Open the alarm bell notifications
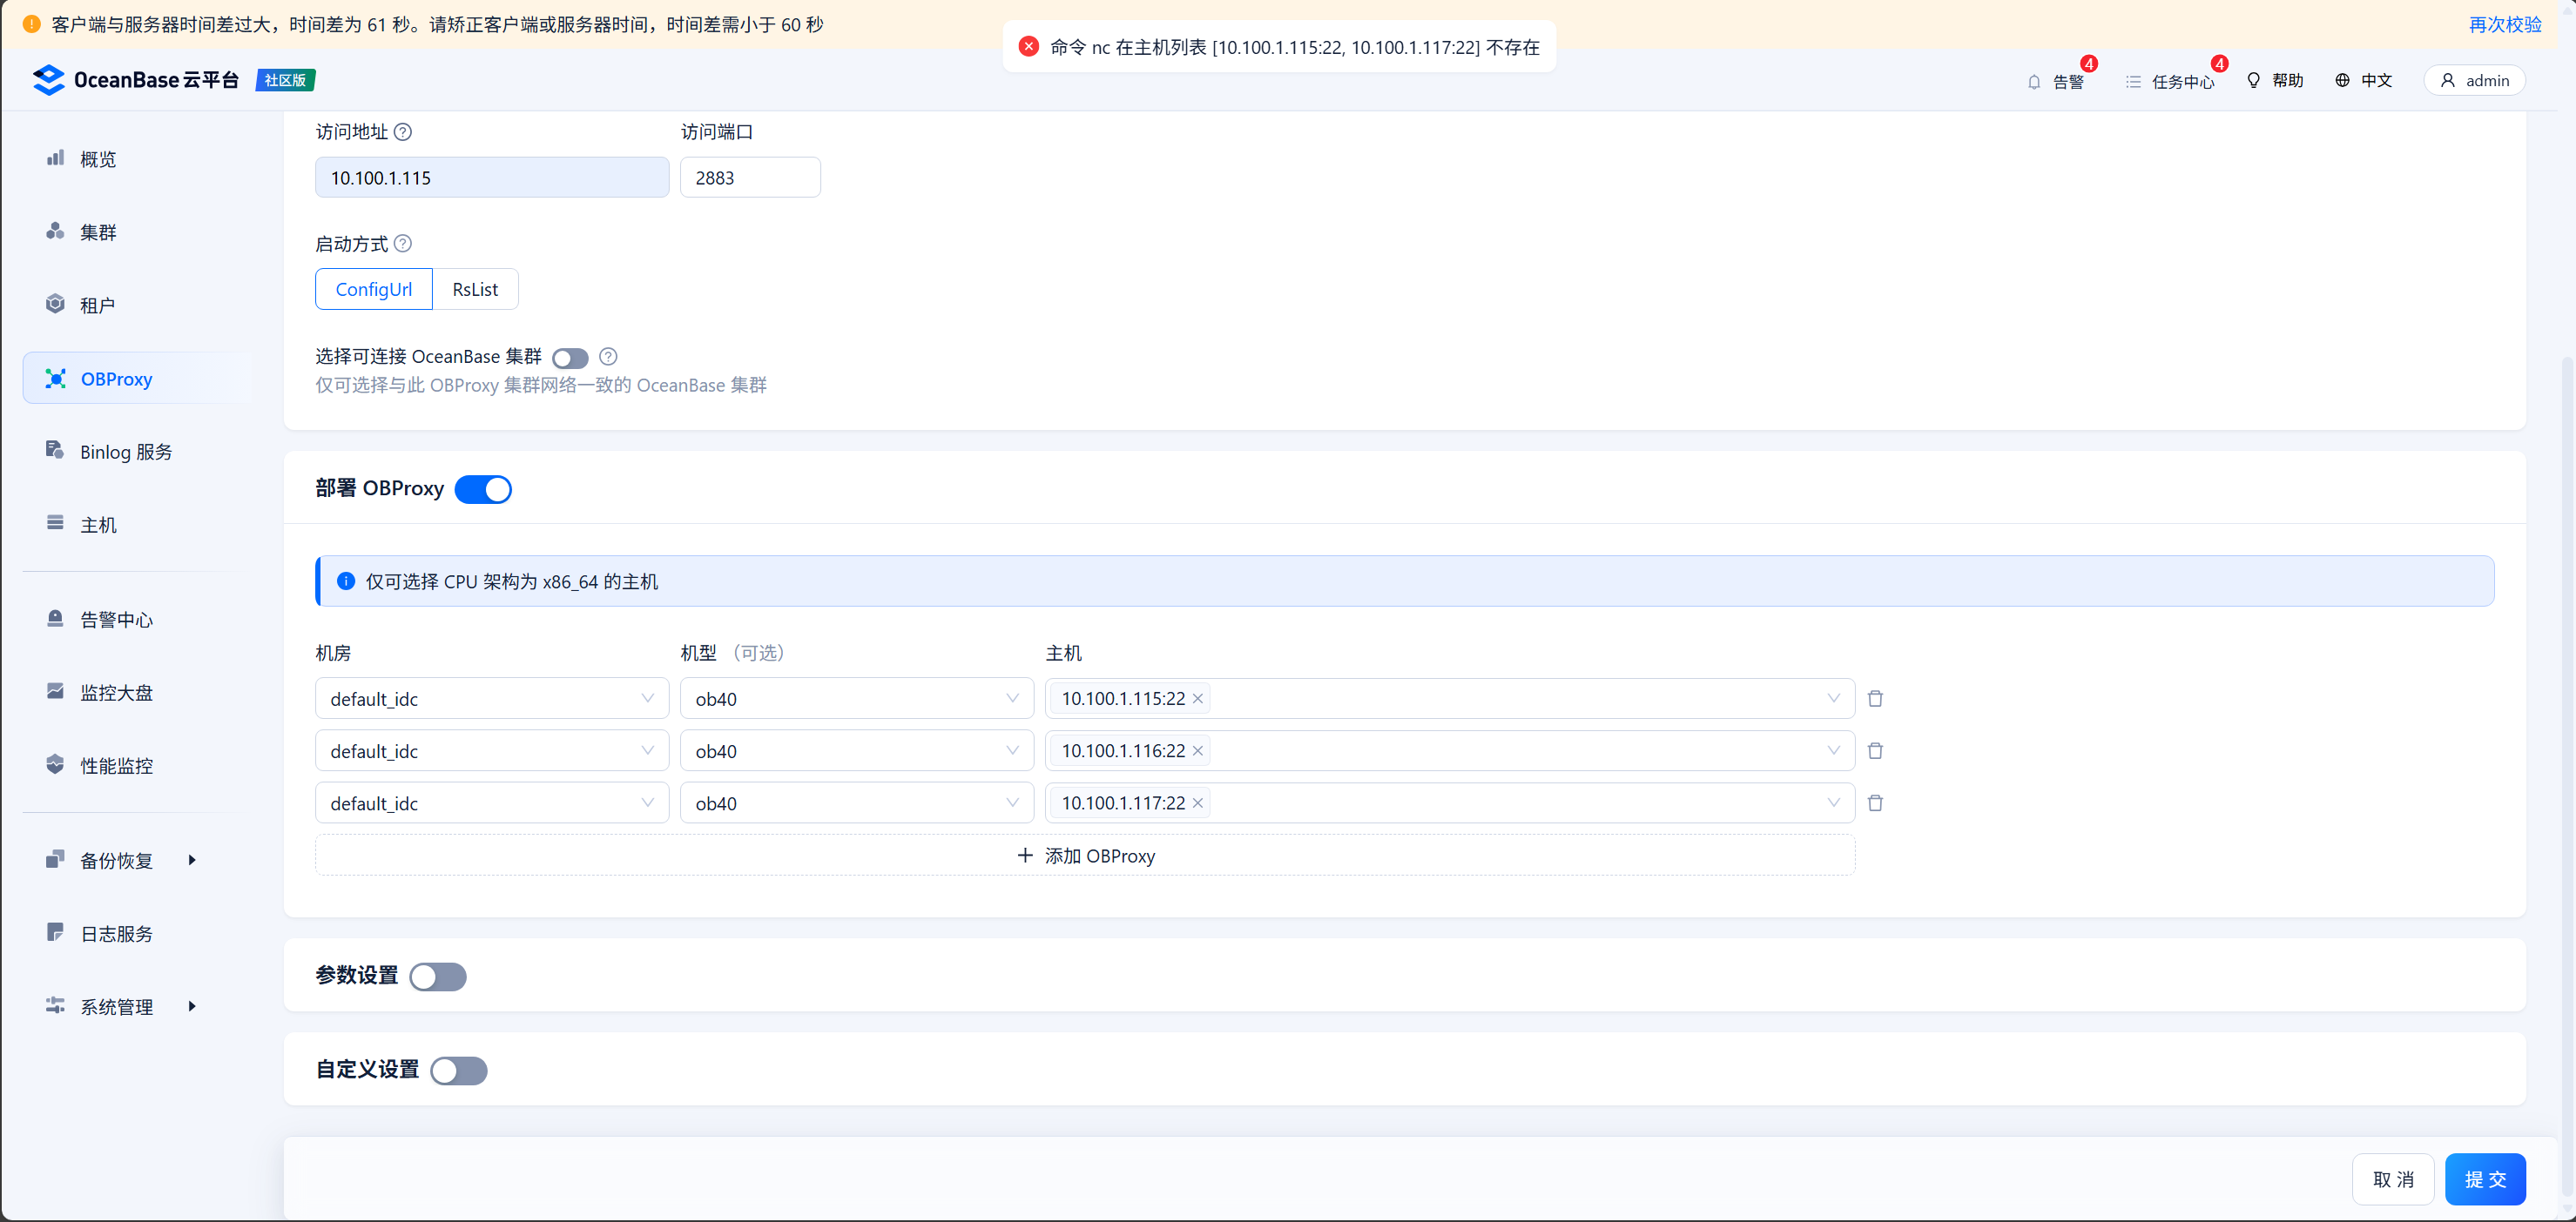This screenshot has height=1222, width=2576. click(x=2034, y=81)
